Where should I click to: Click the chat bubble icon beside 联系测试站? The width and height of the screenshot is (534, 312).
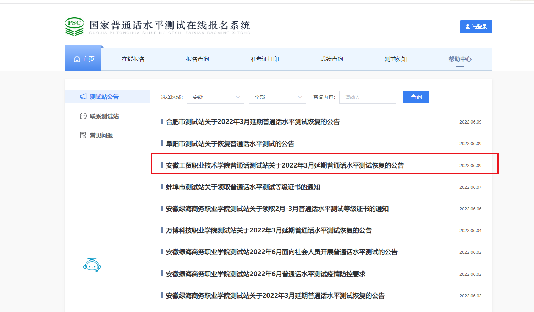[83, 116]
